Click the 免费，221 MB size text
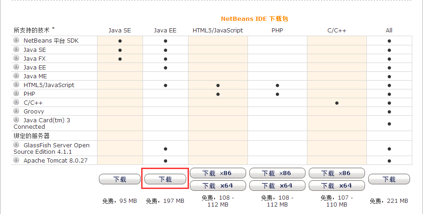The image size is (423, 214). click(x=389, y=201)
